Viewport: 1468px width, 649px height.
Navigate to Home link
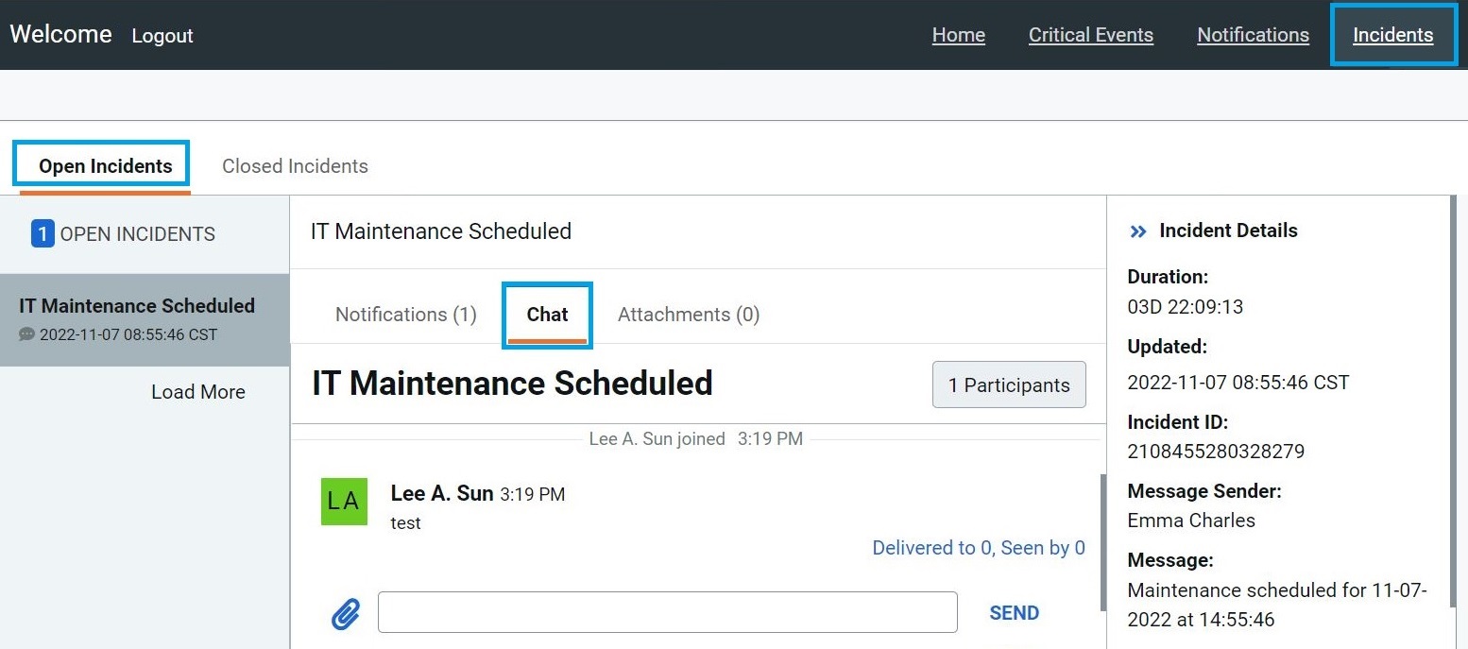click(958, 35)
